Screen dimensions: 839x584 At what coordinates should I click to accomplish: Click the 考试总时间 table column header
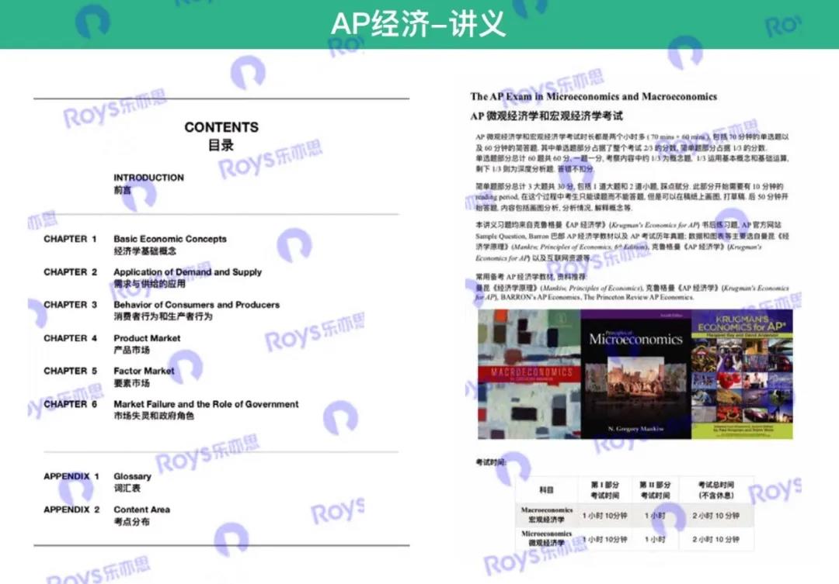coord(715,490)
